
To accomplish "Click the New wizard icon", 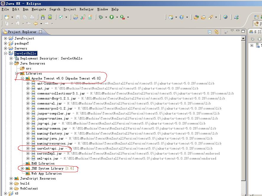I will tap(7, 17).
